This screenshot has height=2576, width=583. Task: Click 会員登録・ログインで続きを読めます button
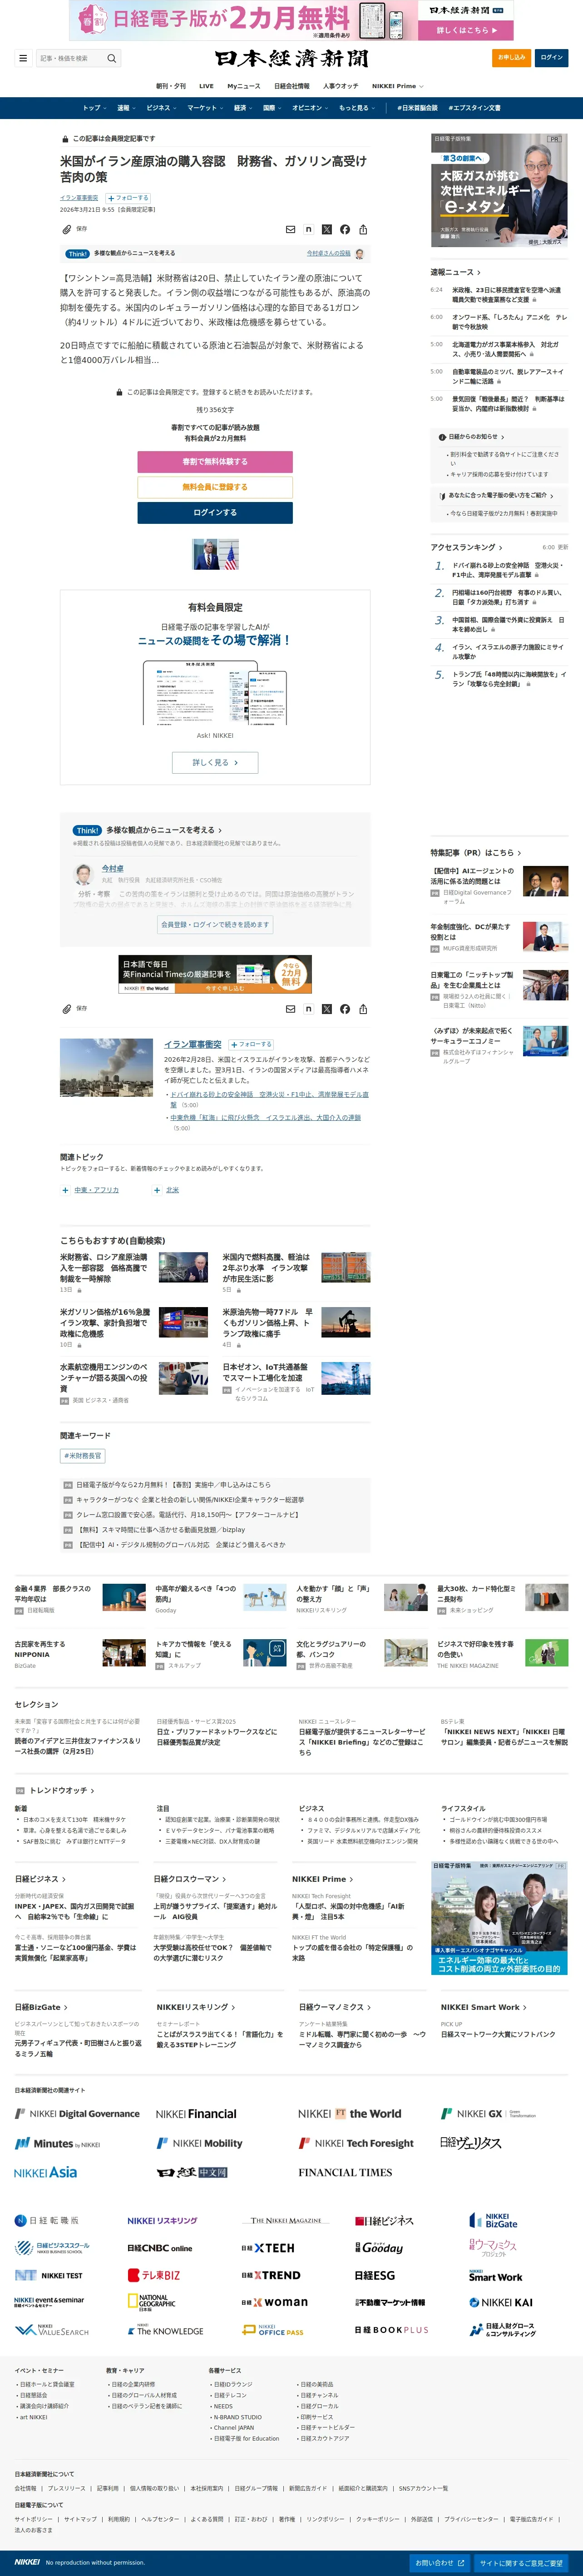coord(215,925)
